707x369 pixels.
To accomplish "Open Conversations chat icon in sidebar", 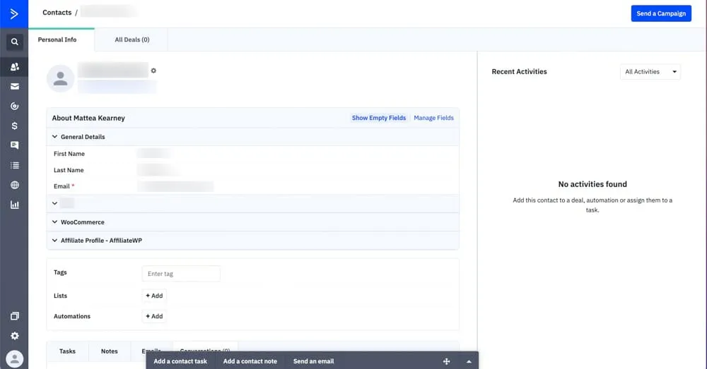I will click(x=14, y=145).
